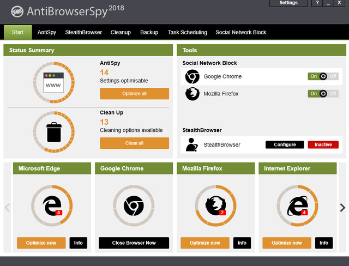Click the Clean Up trash can icon
Viewport: 349px width, 266px height.
tap(53, 131)
